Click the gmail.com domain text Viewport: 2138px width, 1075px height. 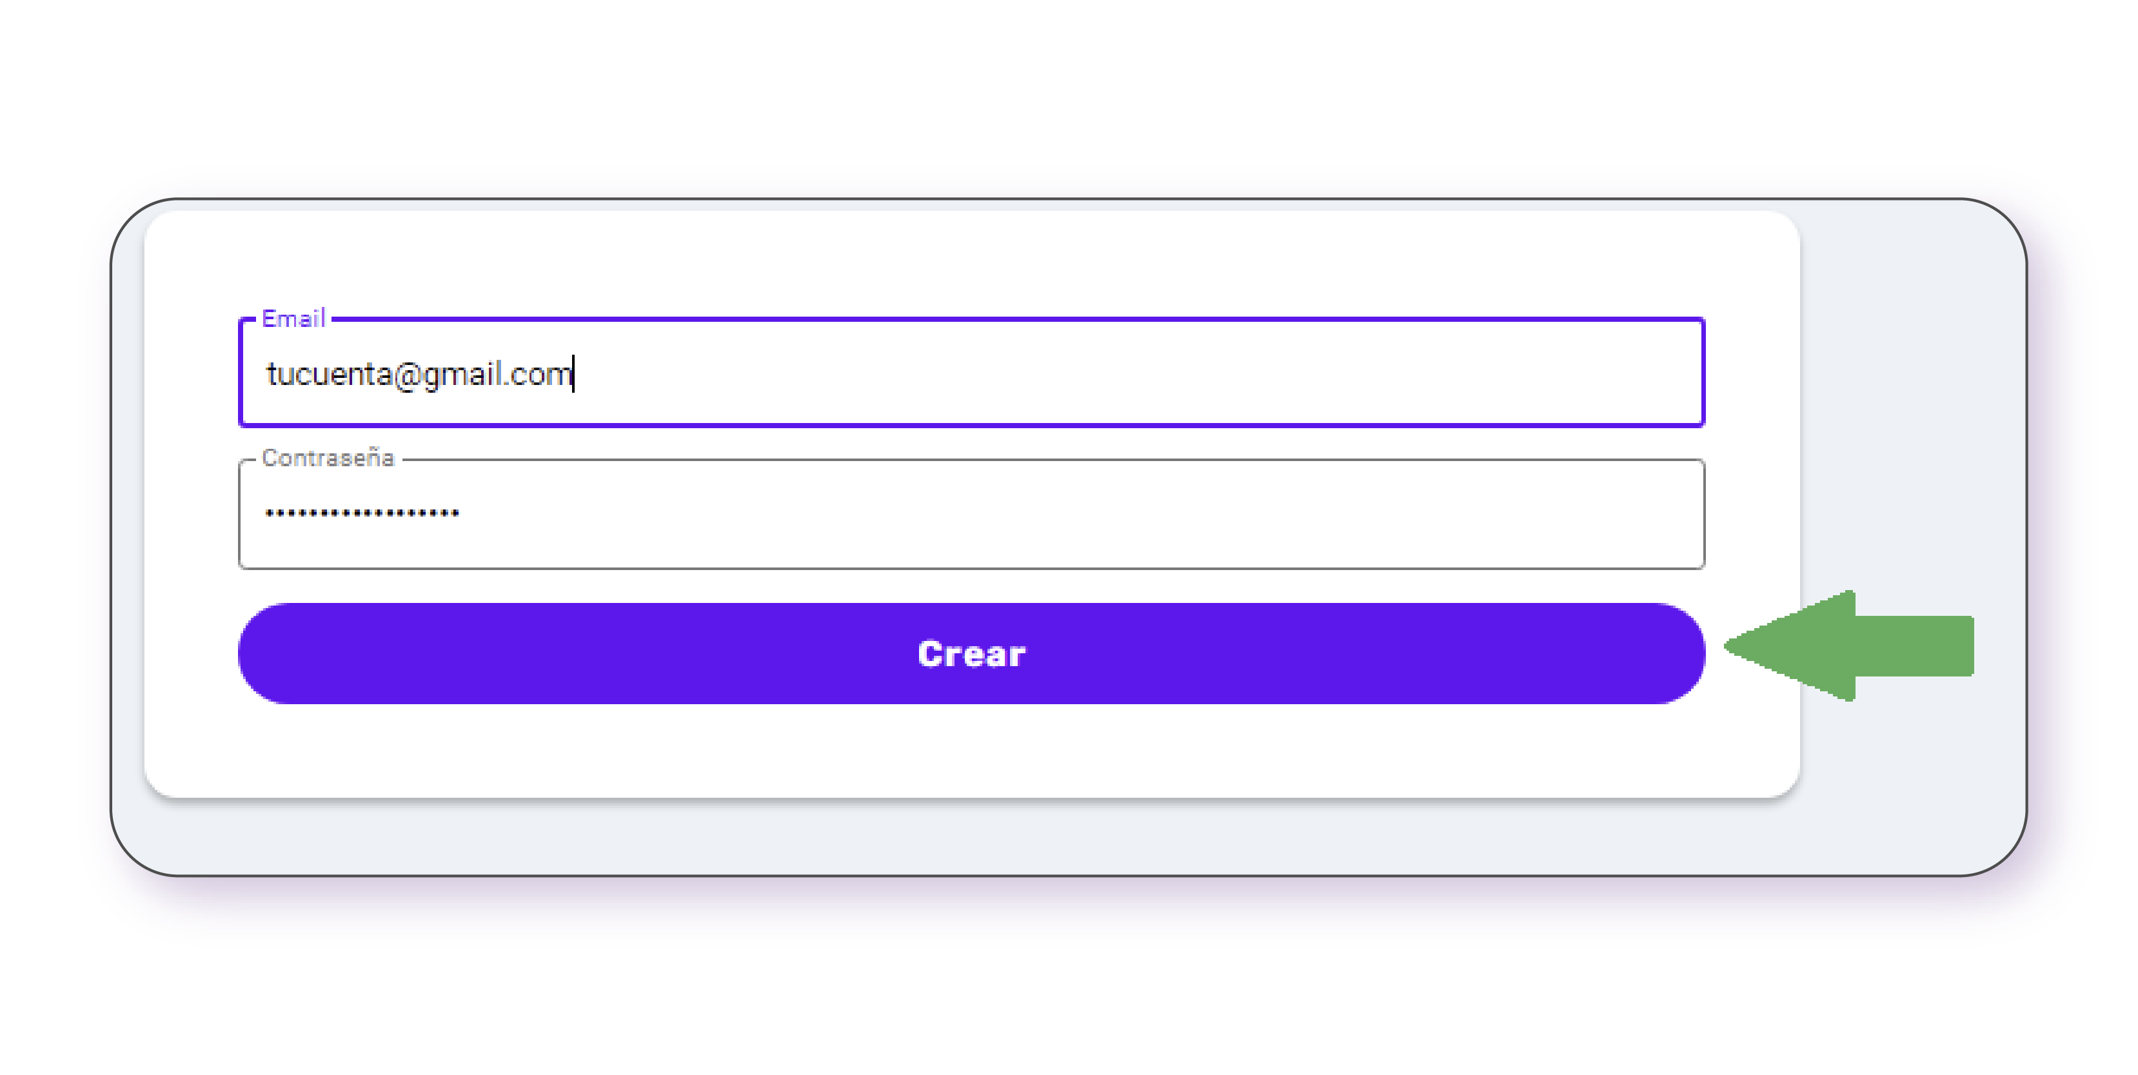tap(498, 375)
